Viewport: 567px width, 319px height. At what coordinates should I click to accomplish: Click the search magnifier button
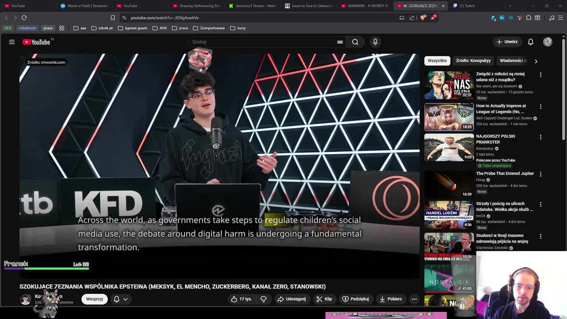[x=355, y=42]
